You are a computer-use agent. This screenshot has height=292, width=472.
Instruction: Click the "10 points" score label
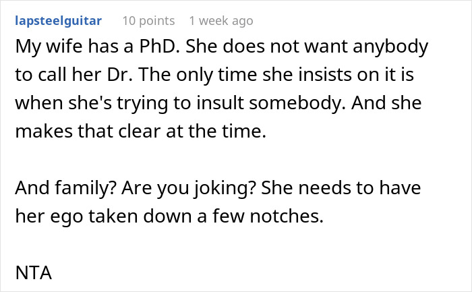pyautogui.click(x=148, y=21)
